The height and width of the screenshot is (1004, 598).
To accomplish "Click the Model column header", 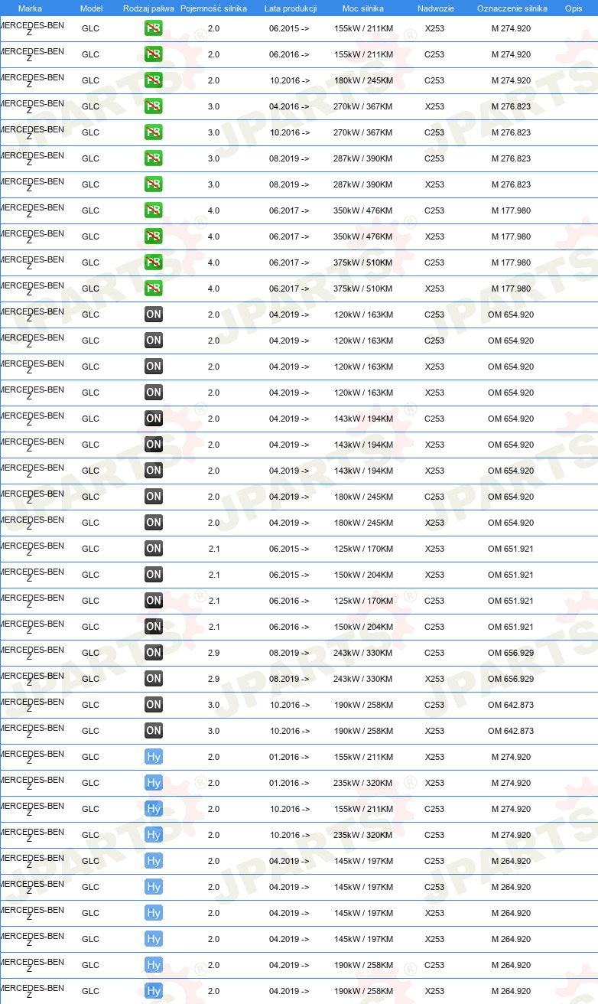I will tap(91, 8).
